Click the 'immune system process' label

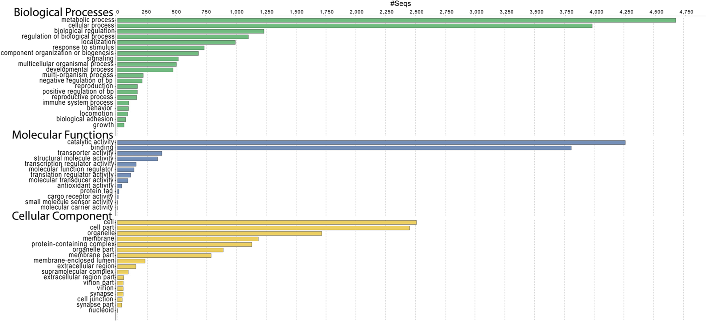pyautogui.click(x=77, y=102)
